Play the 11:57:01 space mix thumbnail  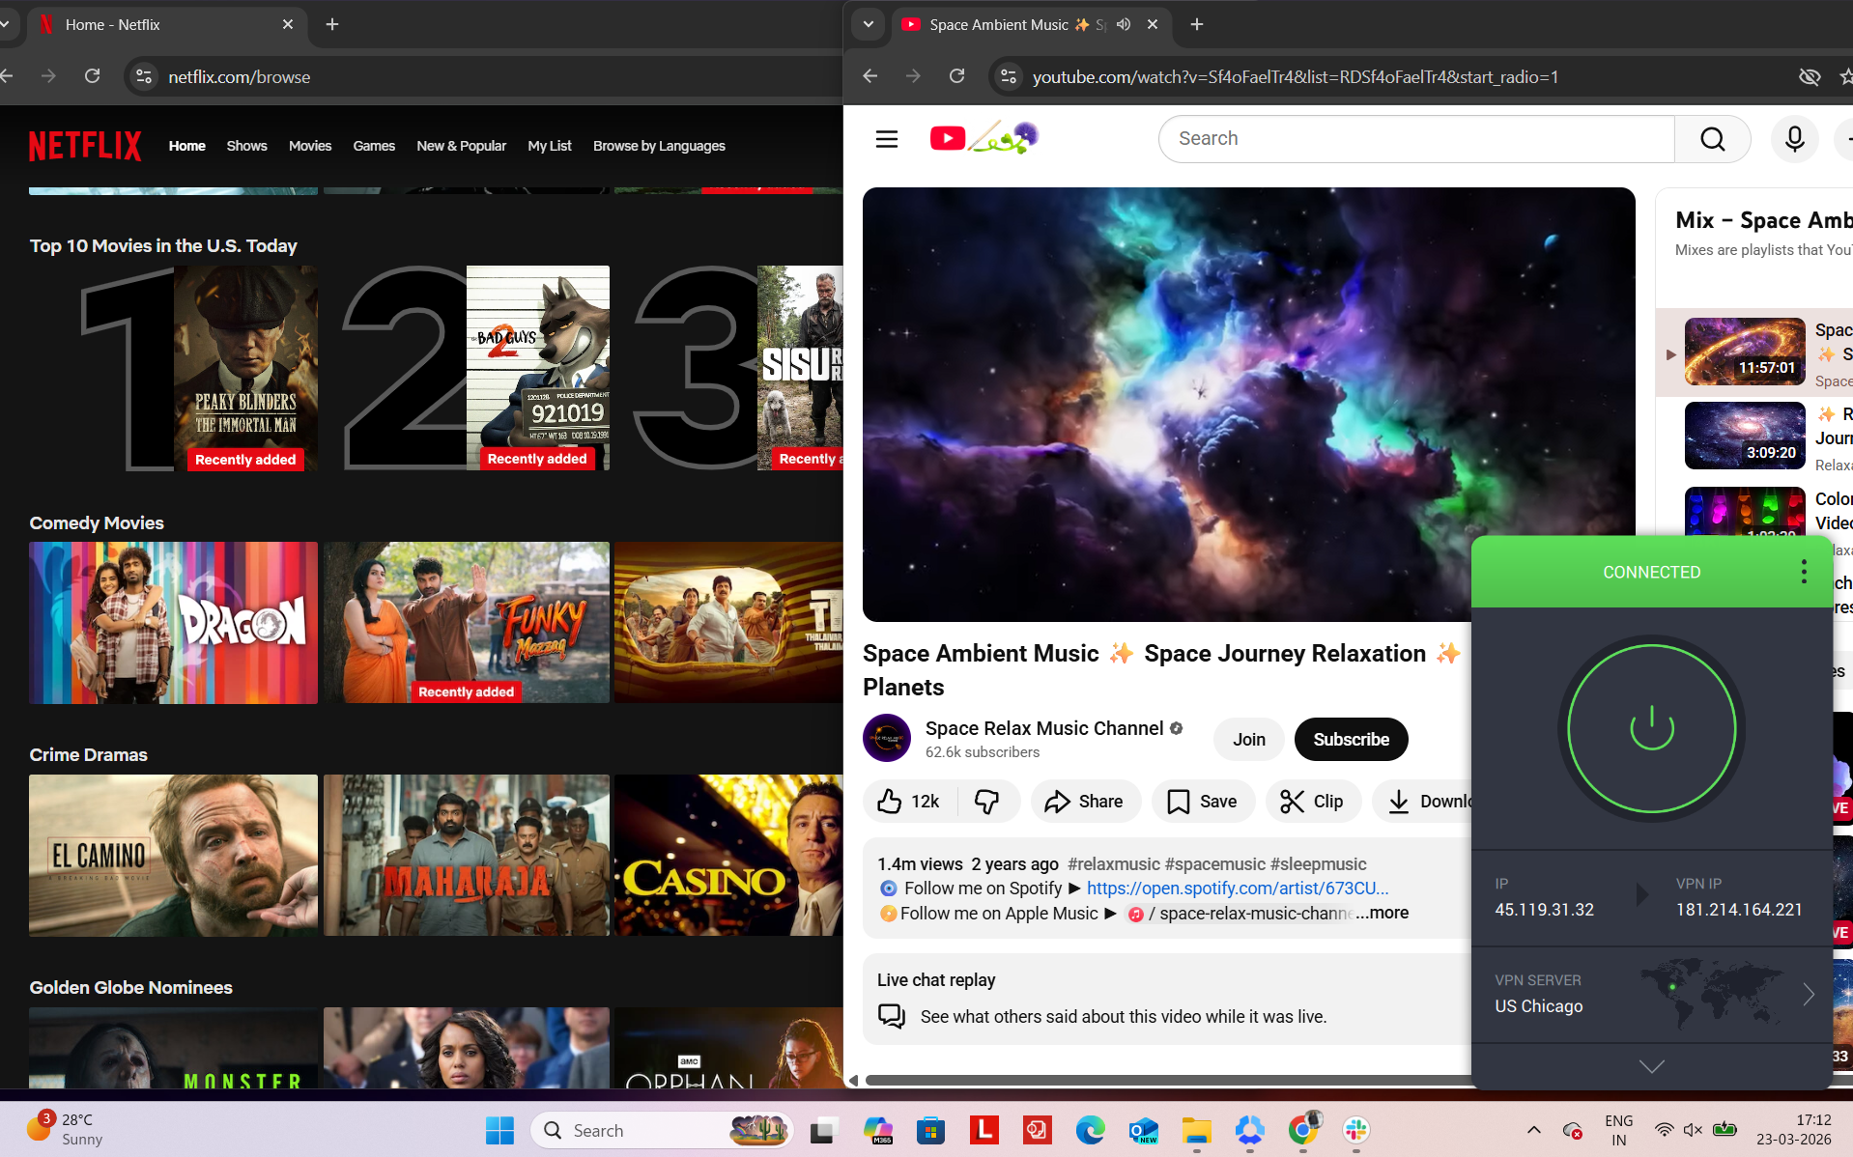pos(1744,352)
